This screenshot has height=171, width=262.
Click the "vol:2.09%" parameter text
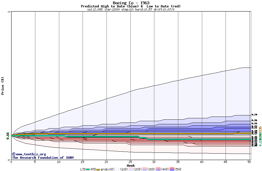[x=95, y=9]
